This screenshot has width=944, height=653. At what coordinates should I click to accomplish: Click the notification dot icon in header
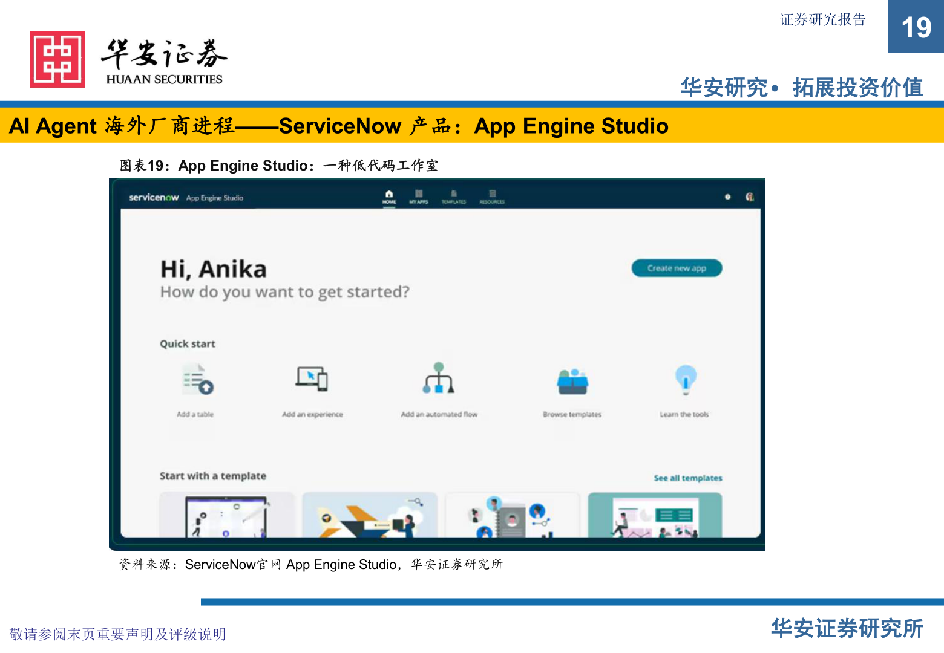click(727, 197)
